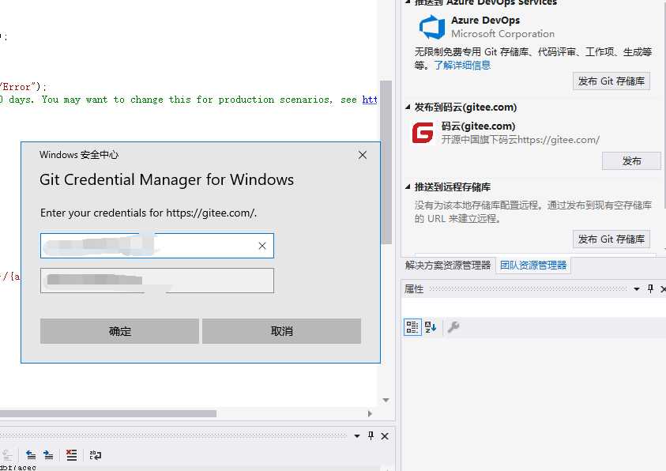Focus the username input field
Image resolution: width=666 pixels, height=471 pixels.
(157, 246)
